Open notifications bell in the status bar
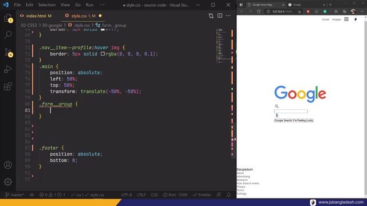 228,195
